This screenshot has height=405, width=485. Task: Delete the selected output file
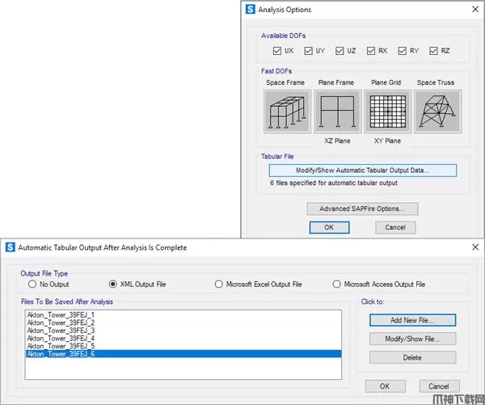tap(412, 357)
